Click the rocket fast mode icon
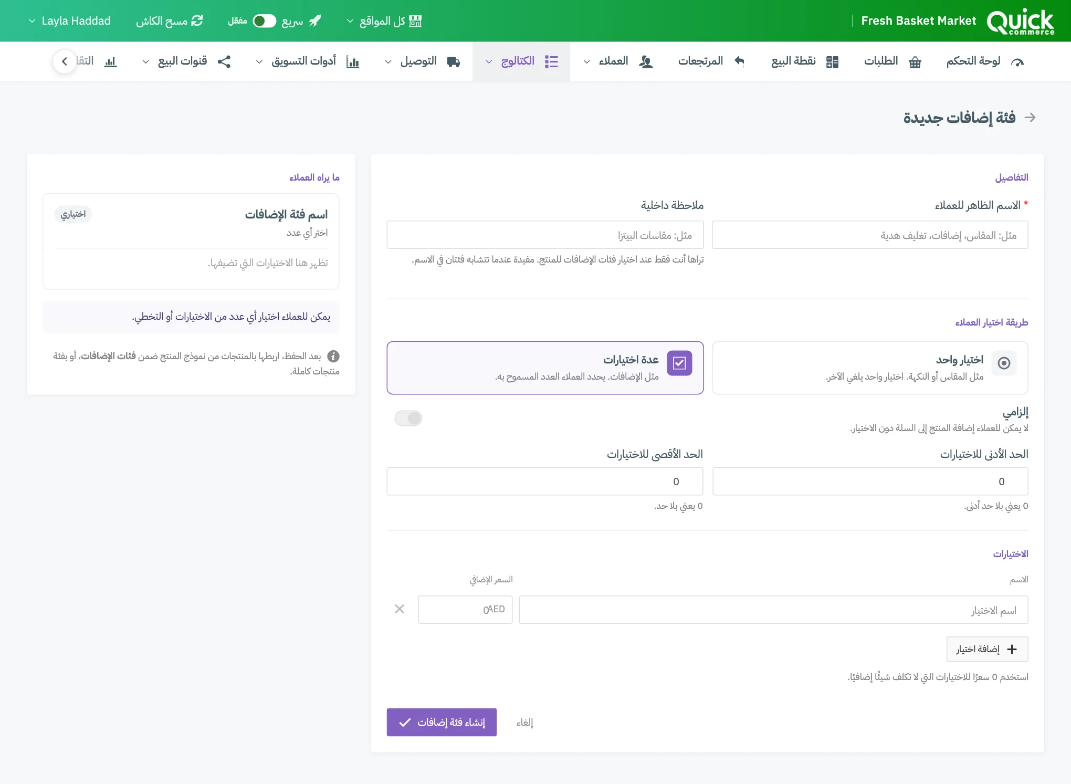The image size is (1071, 784). click(315, 21)
